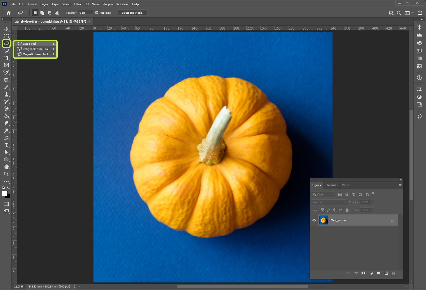Select the Zoom tool
The width and height of the screenshot is (426, 290).
6,174
